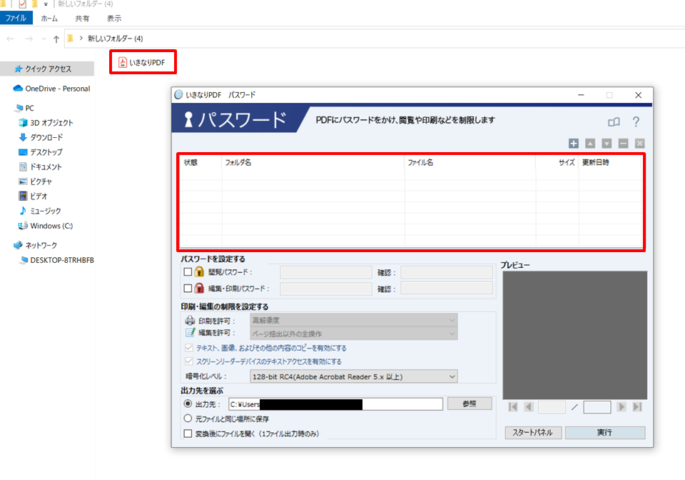Open OneDrive - Personal in the sidebar
This screenshot has width=685, height=480.
pos(51,89)
